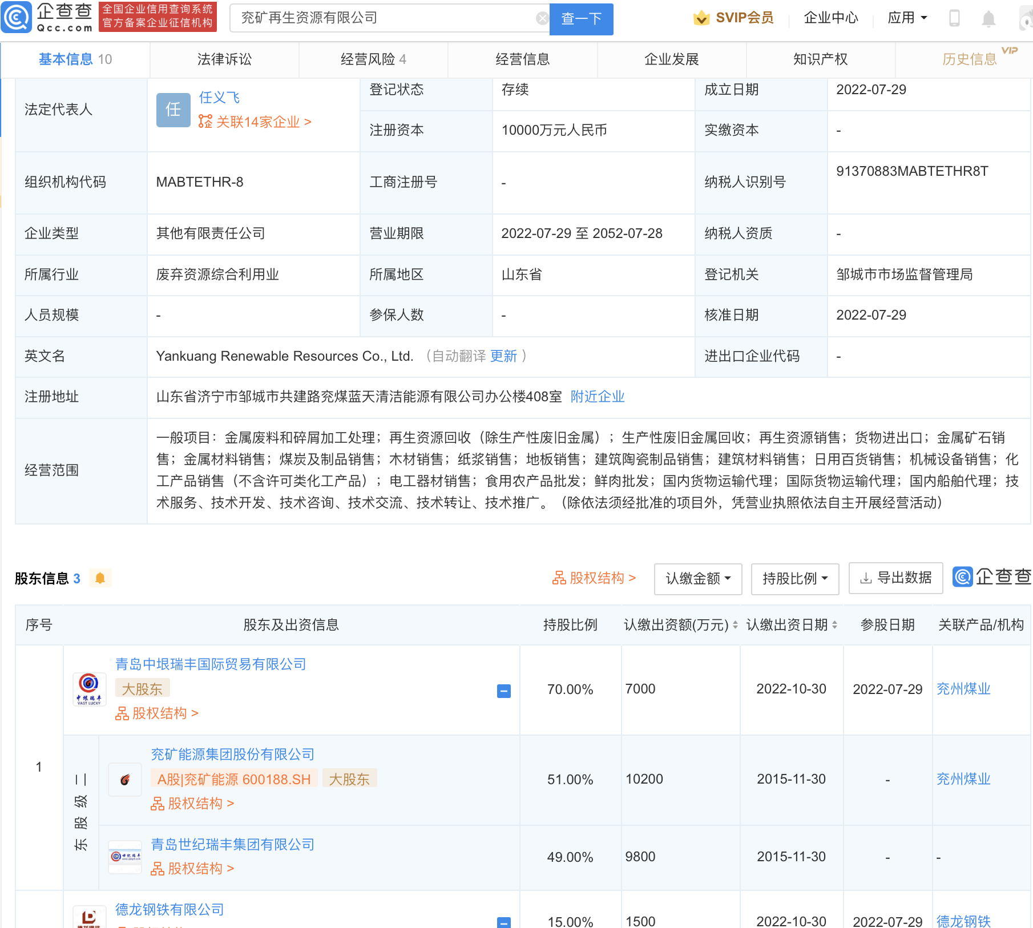
Task: Clear the search box with the X icon
Action: click(x=542, y=18)
